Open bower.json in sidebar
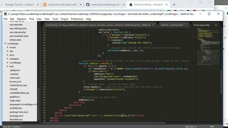Screen dimensions: 228x128 (x=15, y=81)
